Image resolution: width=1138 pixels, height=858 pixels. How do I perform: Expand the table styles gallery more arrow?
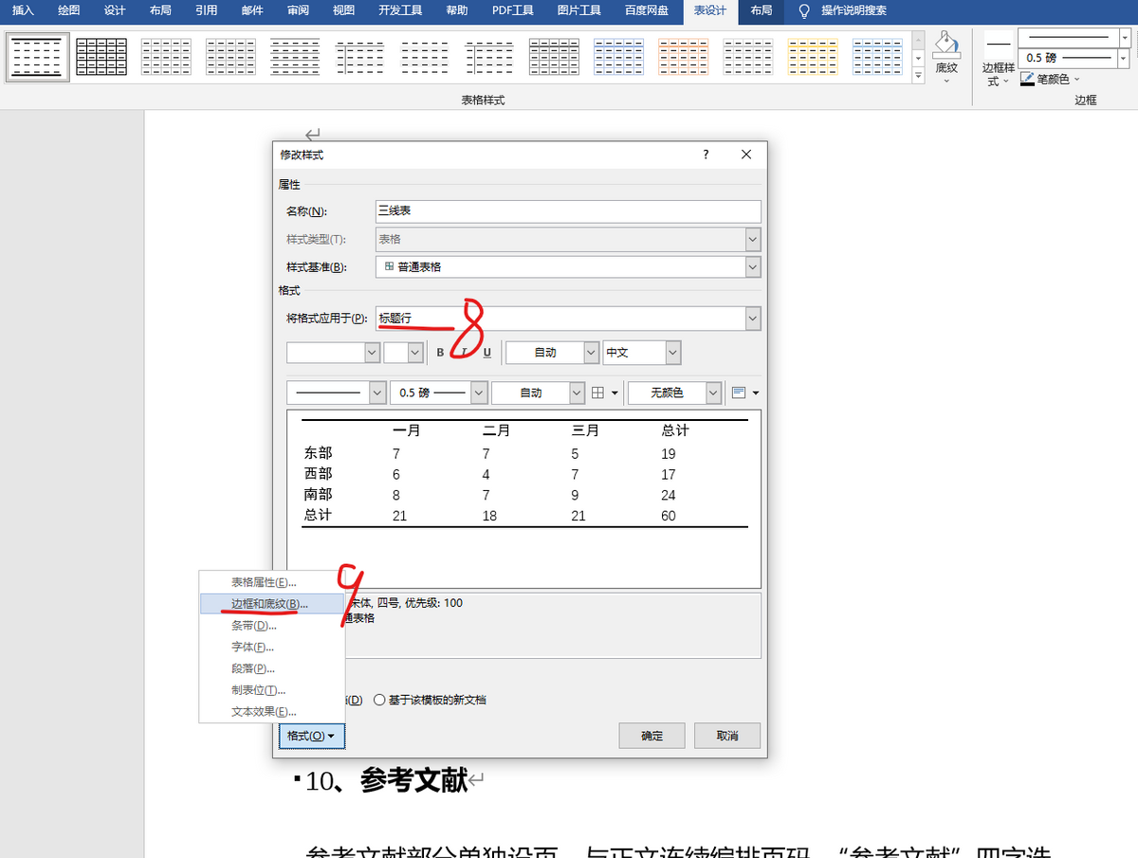pyautogui.click(x=918, y=77)
